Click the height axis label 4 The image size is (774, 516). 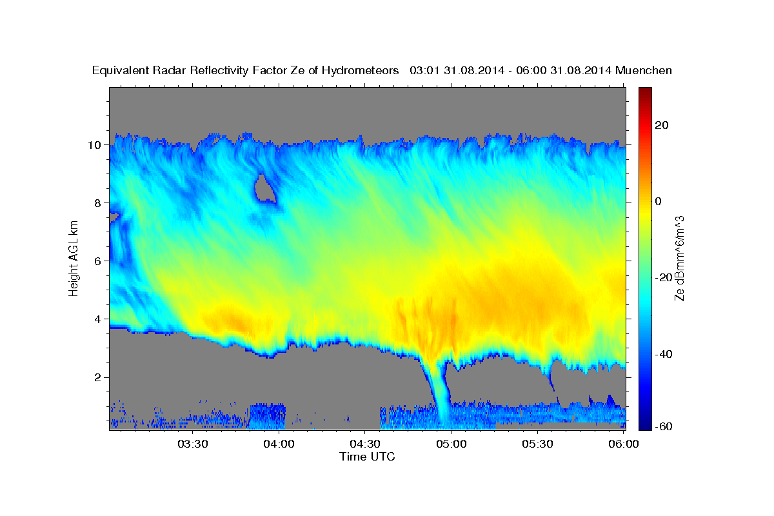98,319
